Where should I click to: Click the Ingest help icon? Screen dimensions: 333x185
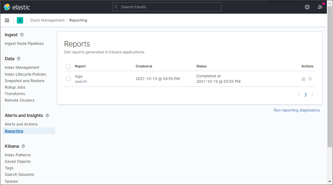click(x=22, y=35)
